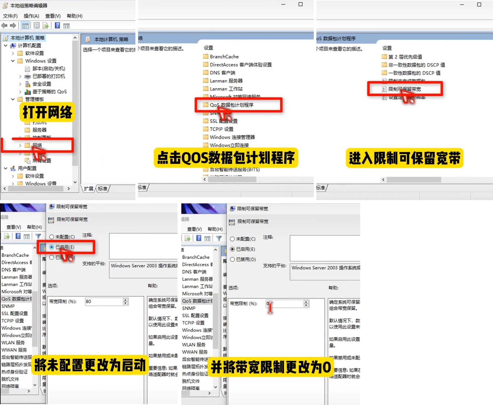The height and width of the screenshot is (405, 493).
Task: Click the folder icon of DNS 客户端 under 设置
Action: (x=205, y=72)
